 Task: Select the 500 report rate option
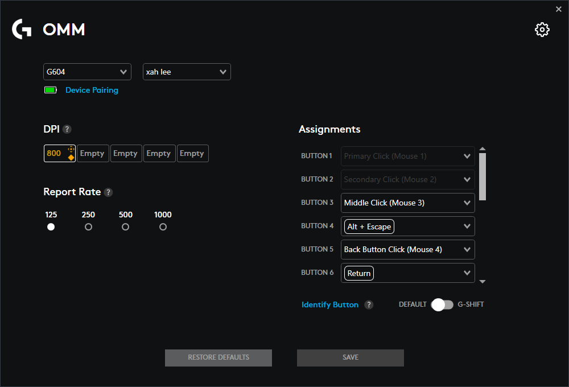(125, 227)
